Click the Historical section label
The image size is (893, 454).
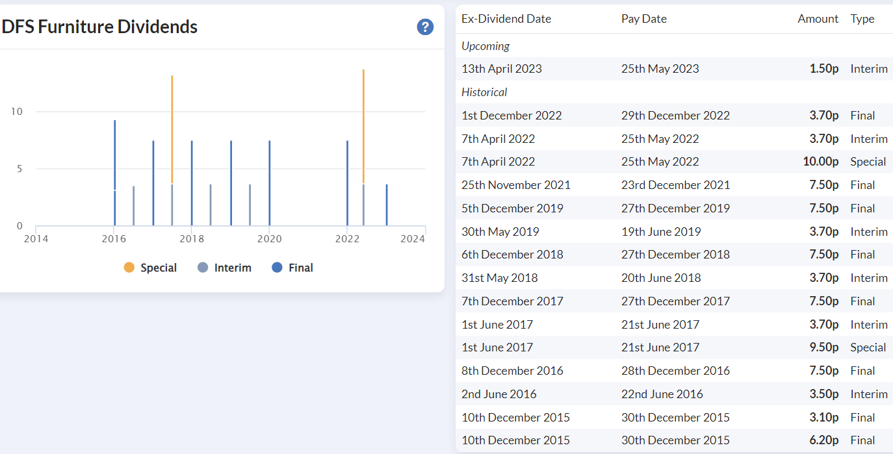(484, 92)
